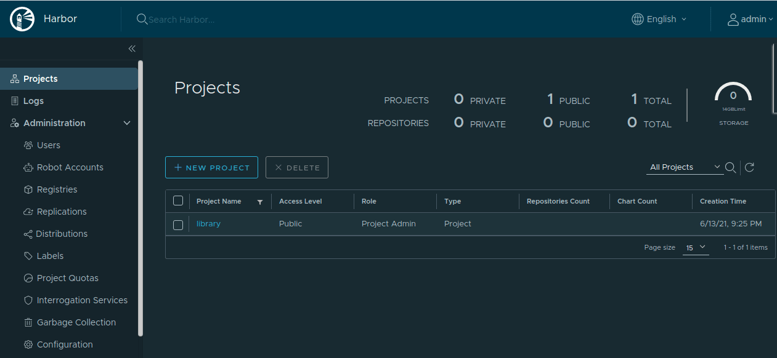
Task: Open the Project Name column filter
Action: (260, 202)
